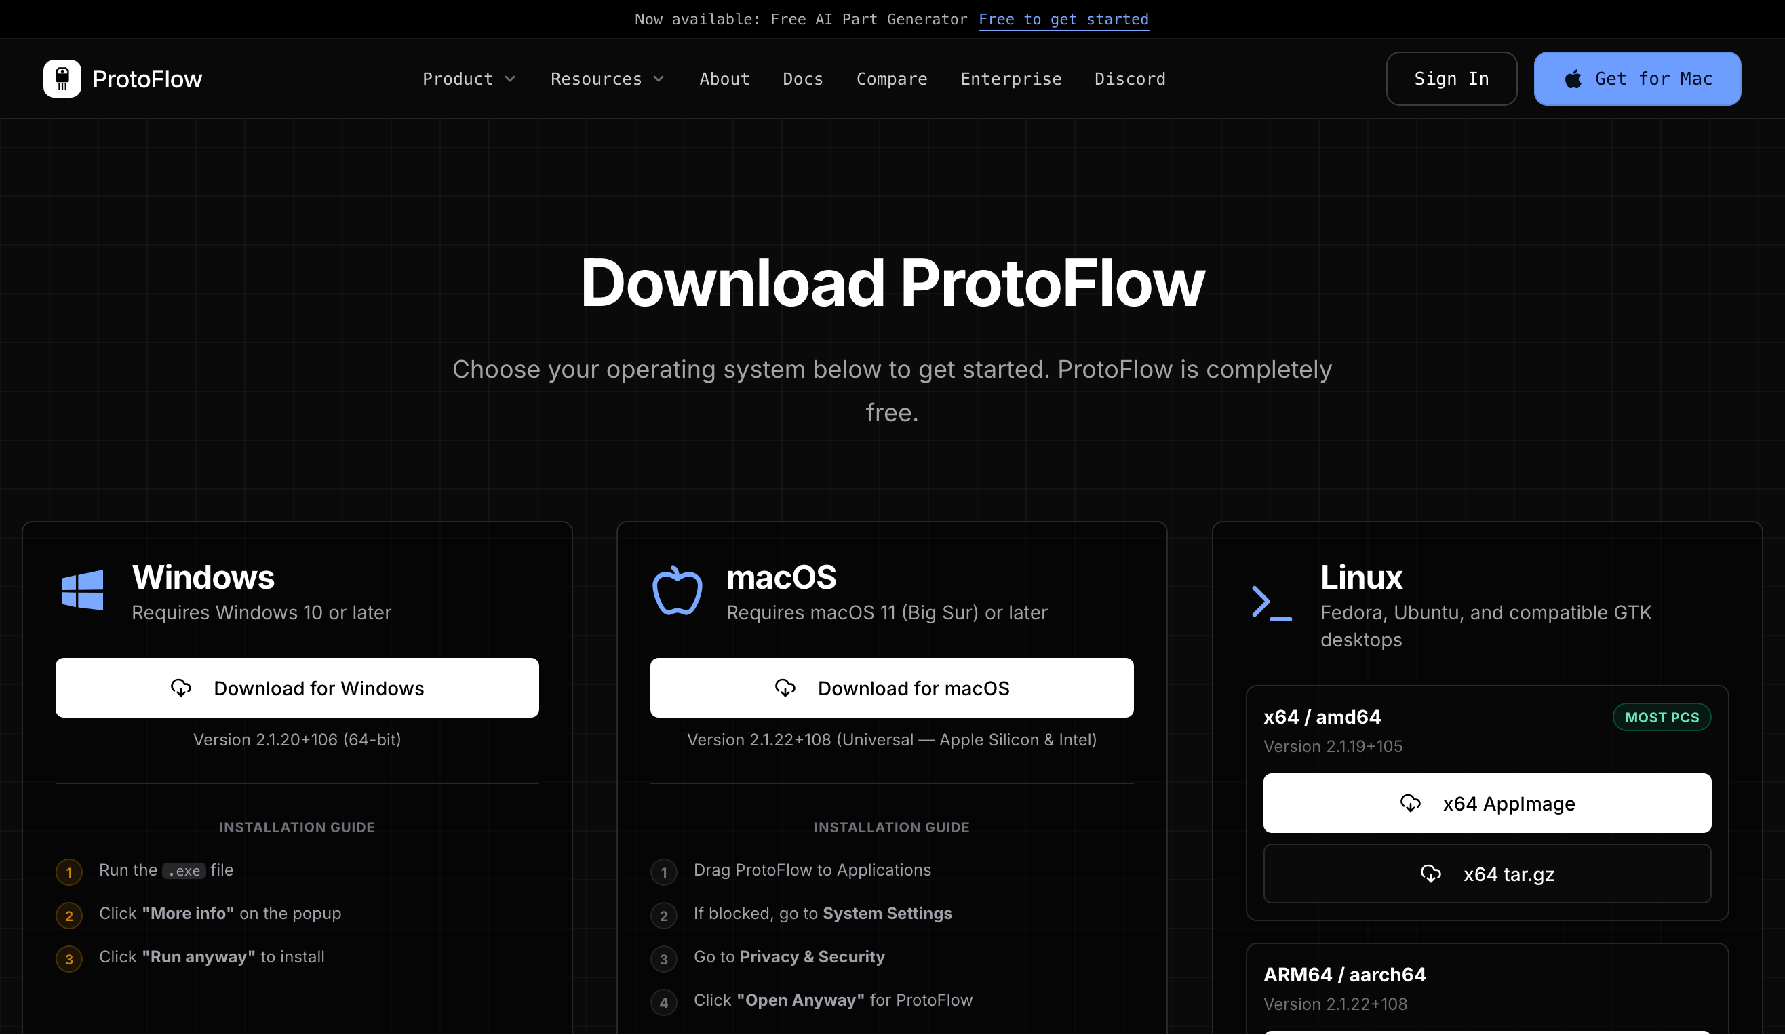1785x1035 pixels.
Task: Download ProtoFlow for Windows
Action: coord(298,688)
